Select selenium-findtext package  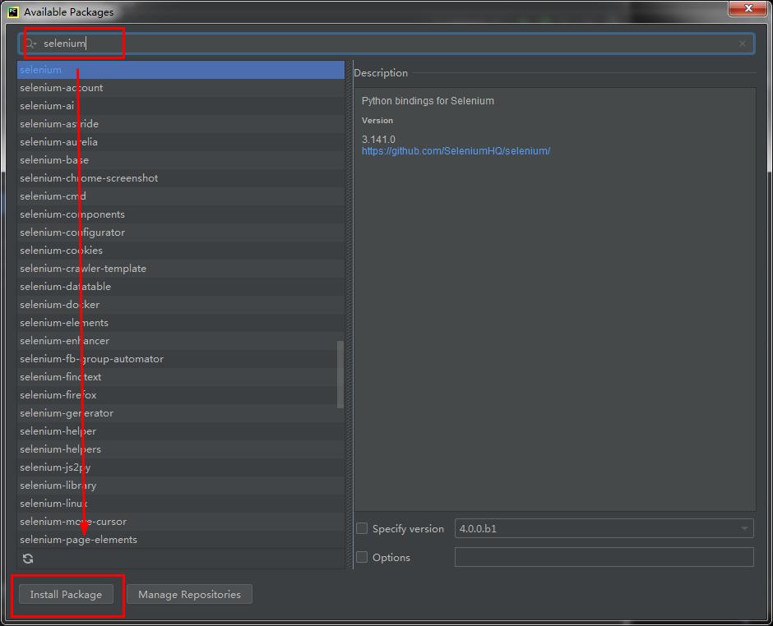(180, 377)
